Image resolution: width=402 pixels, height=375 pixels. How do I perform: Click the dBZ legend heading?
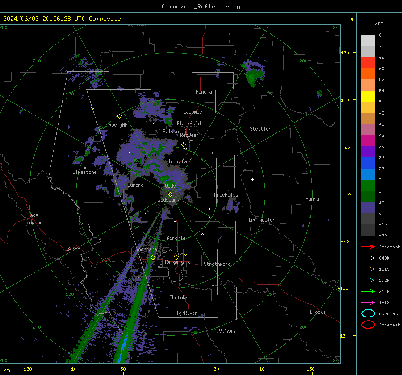click(x=379, y=24)
